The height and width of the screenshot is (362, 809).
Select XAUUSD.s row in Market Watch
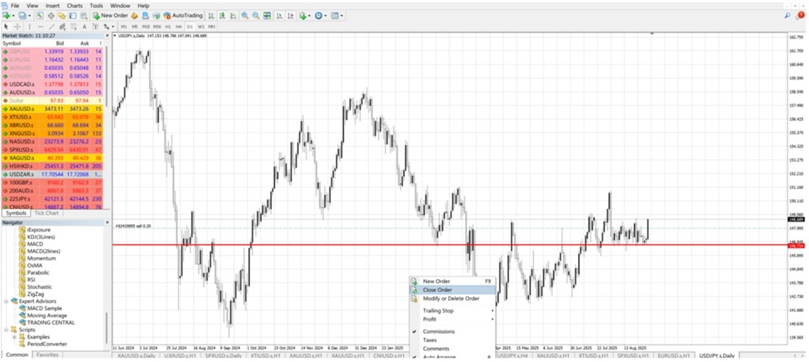(52, 109)
